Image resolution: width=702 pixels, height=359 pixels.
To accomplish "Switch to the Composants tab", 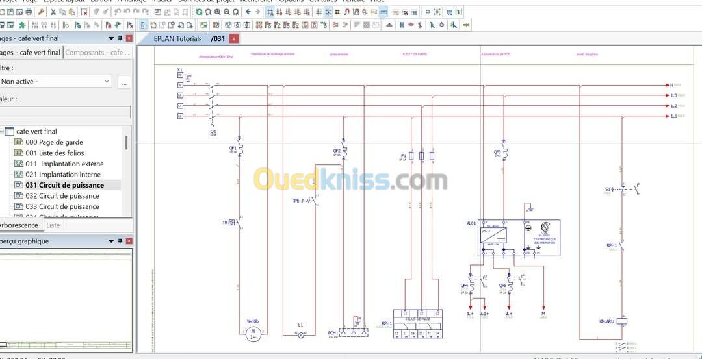I will (x=96, y=53).
